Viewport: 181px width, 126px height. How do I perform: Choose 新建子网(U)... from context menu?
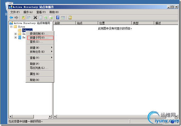[40, 38]
